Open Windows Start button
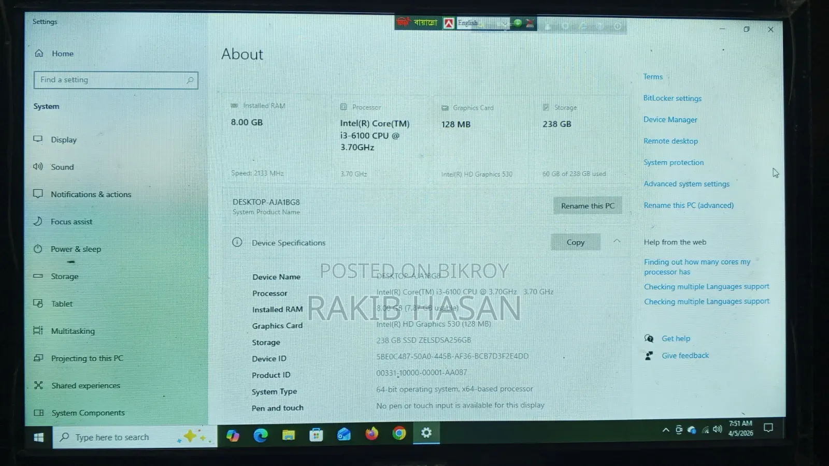 pyautogui.click(x=38, y=438)
